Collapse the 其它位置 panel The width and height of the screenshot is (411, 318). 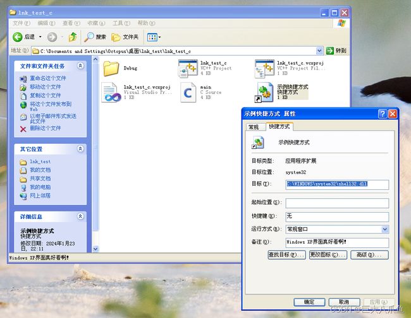(x=80, y=149)
